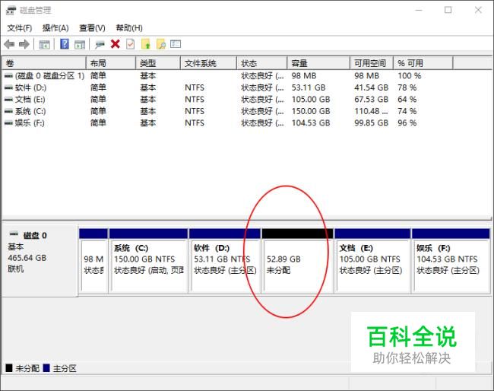Screen dimensions: 494x391
Task: Click the 53.11 GB capacity cell
Action: point(309,87)
